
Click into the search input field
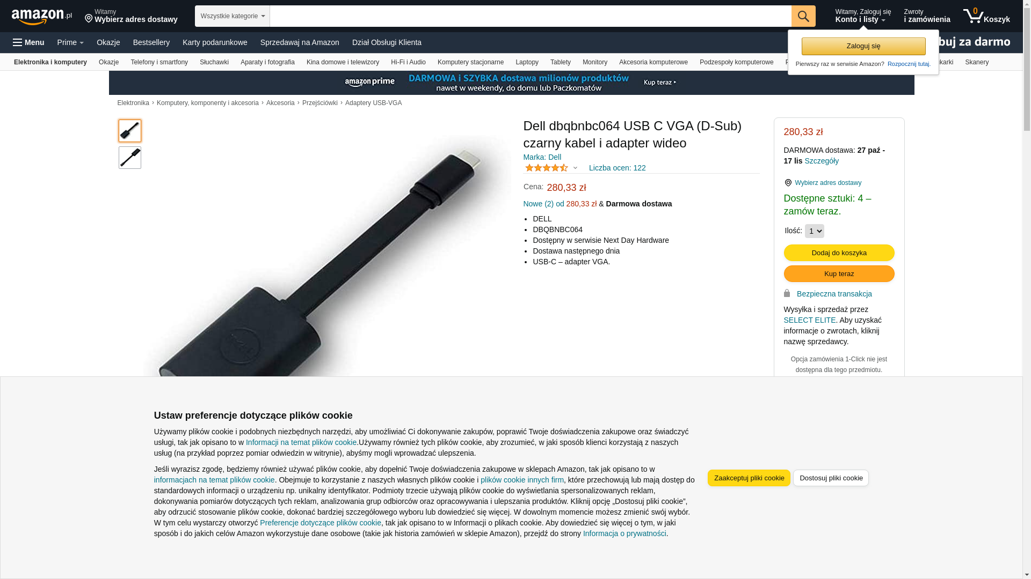tap(531, 16)
